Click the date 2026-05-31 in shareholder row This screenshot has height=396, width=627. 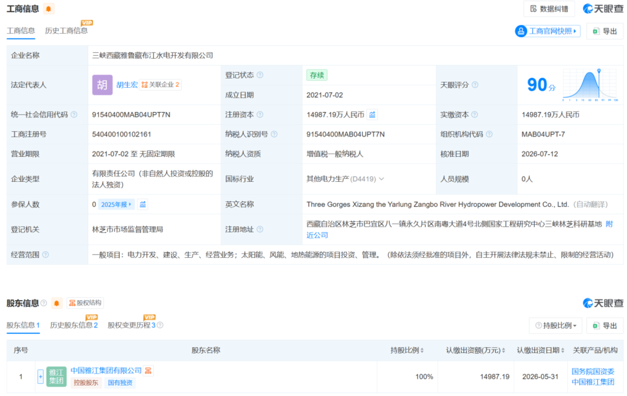[540, 376]
